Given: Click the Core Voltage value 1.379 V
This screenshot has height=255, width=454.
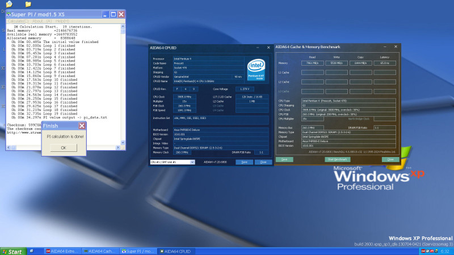Looking at the screenshot, I should click(x=245, y=89).
